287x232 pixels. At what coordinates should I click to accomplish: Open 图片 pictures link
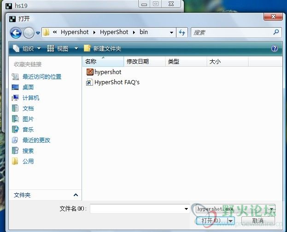click(x=28, y=119)
